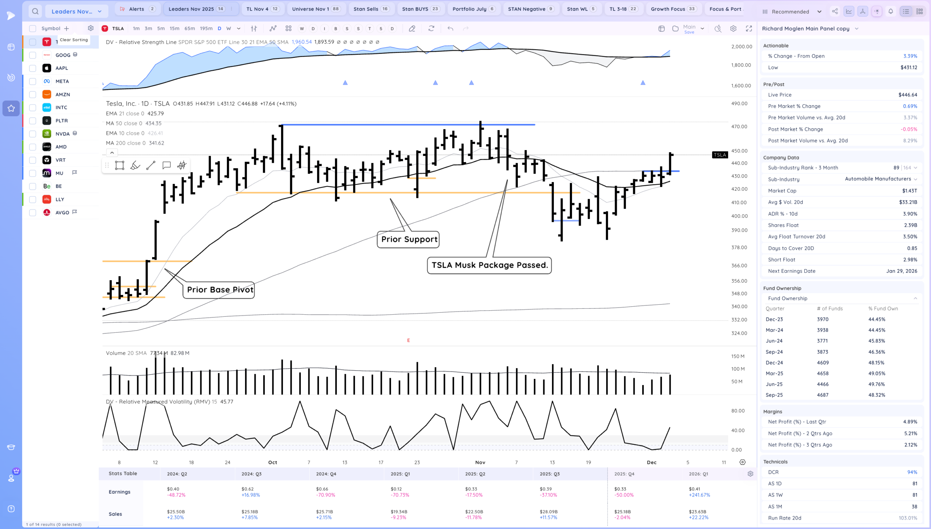Select the rectangle drawing tool
The image size is (931, 529).
click(119, 165)
